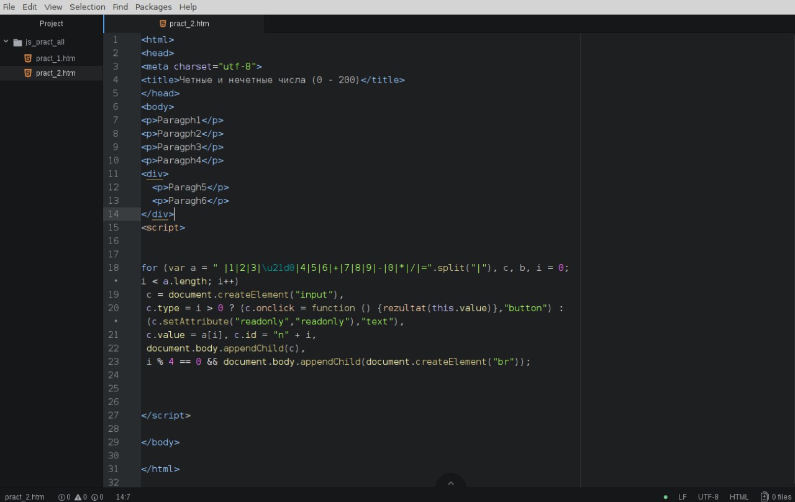
Task: Open pract_1.htm from the project tree
Action: point(55,58)
